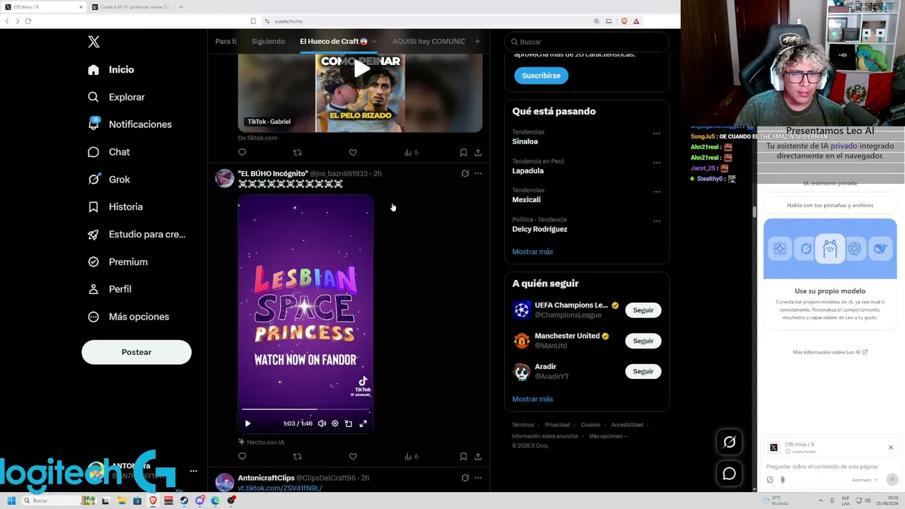The width and height of the screenshot is (905, 509).
Task: Open more options on AntonicraftClips post
Action: 478,478
